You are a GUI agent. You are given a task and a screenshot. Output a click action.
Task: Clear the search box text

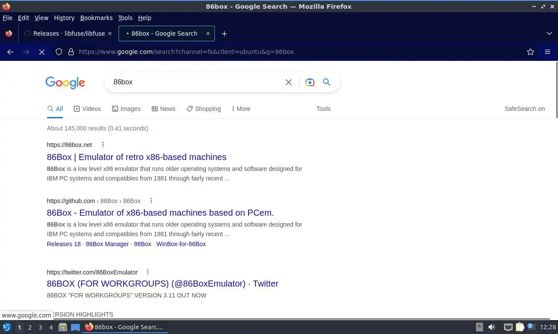click(289, 82)
